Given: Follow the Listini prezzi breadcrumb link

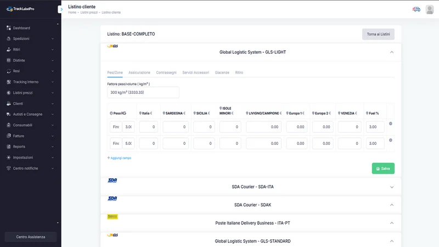Looking at the screenshot, I should pos(89,13).
